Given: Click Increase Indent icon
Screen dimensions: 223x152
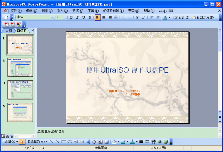Looking at the screenshot, I should point(157,17).
